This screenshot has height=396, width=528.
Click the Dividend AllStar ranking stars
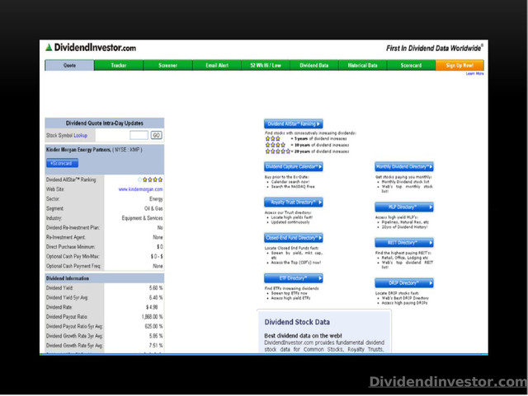pos(150,179)
